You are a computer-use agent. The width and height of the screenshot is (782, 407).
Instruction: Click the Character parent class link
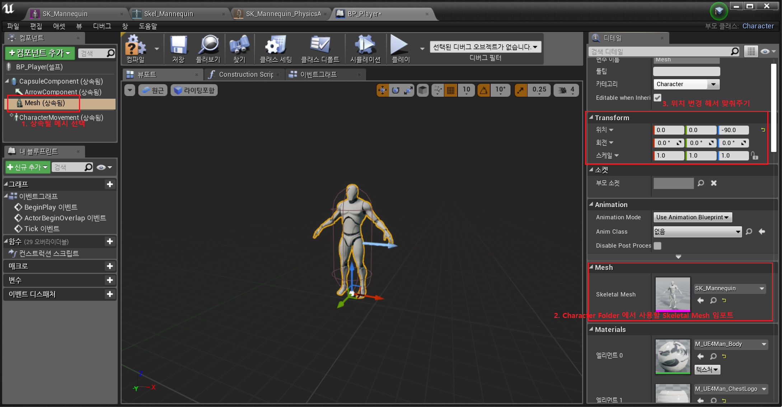tap(758, 26)
